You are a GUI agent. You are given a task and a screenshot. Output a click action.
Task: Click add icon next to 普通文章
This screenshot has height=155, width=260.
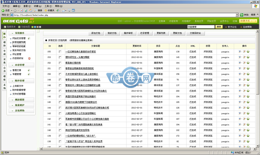pyautogui.click(x=29, y=70)
